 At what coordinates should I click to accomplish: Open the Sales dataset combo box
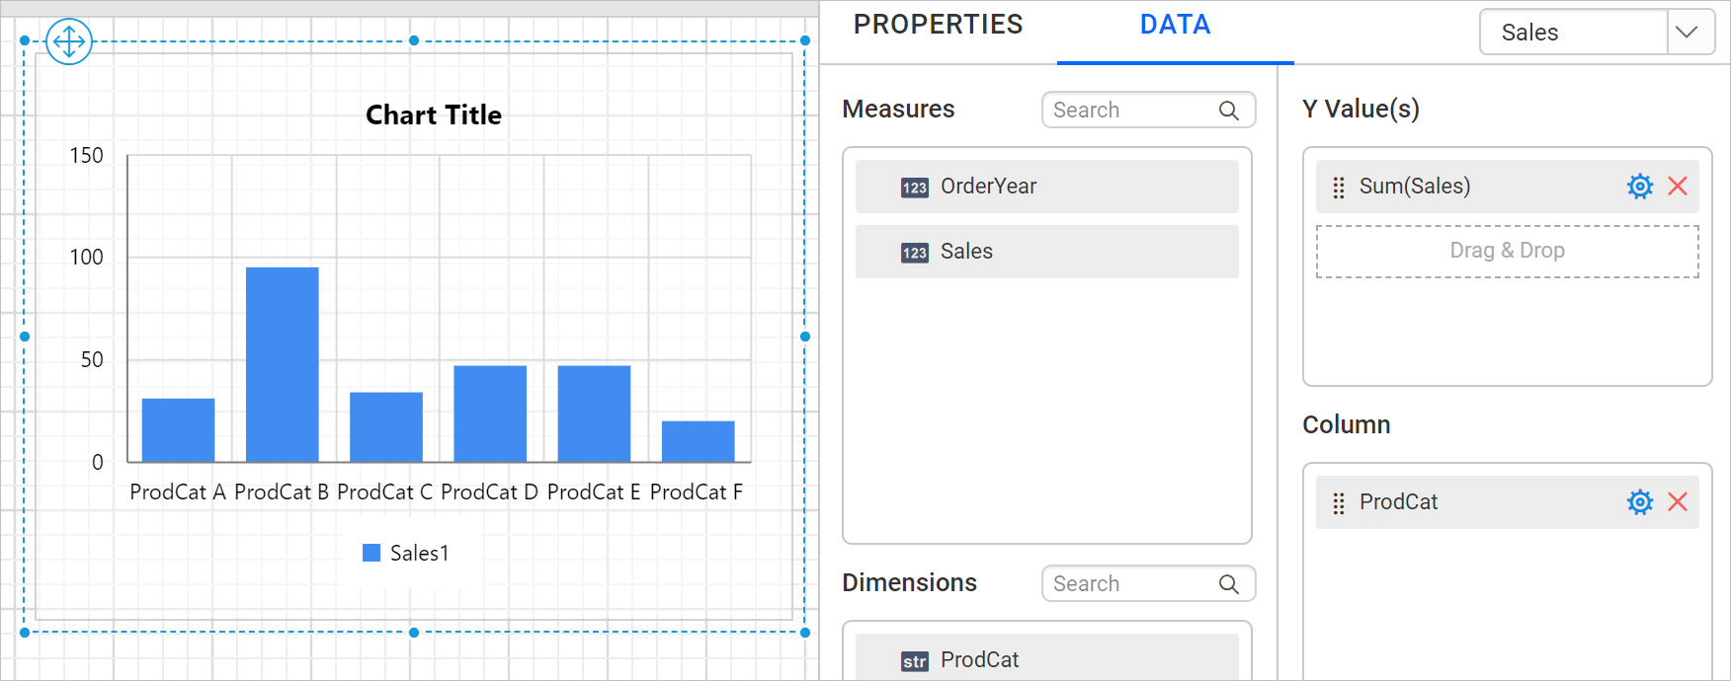[x=1598, y=33]
